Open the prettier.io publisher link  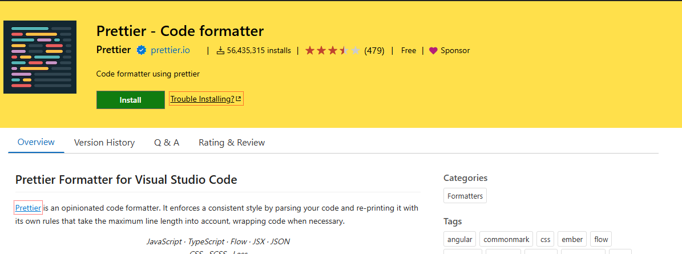(x=170, y=50)
